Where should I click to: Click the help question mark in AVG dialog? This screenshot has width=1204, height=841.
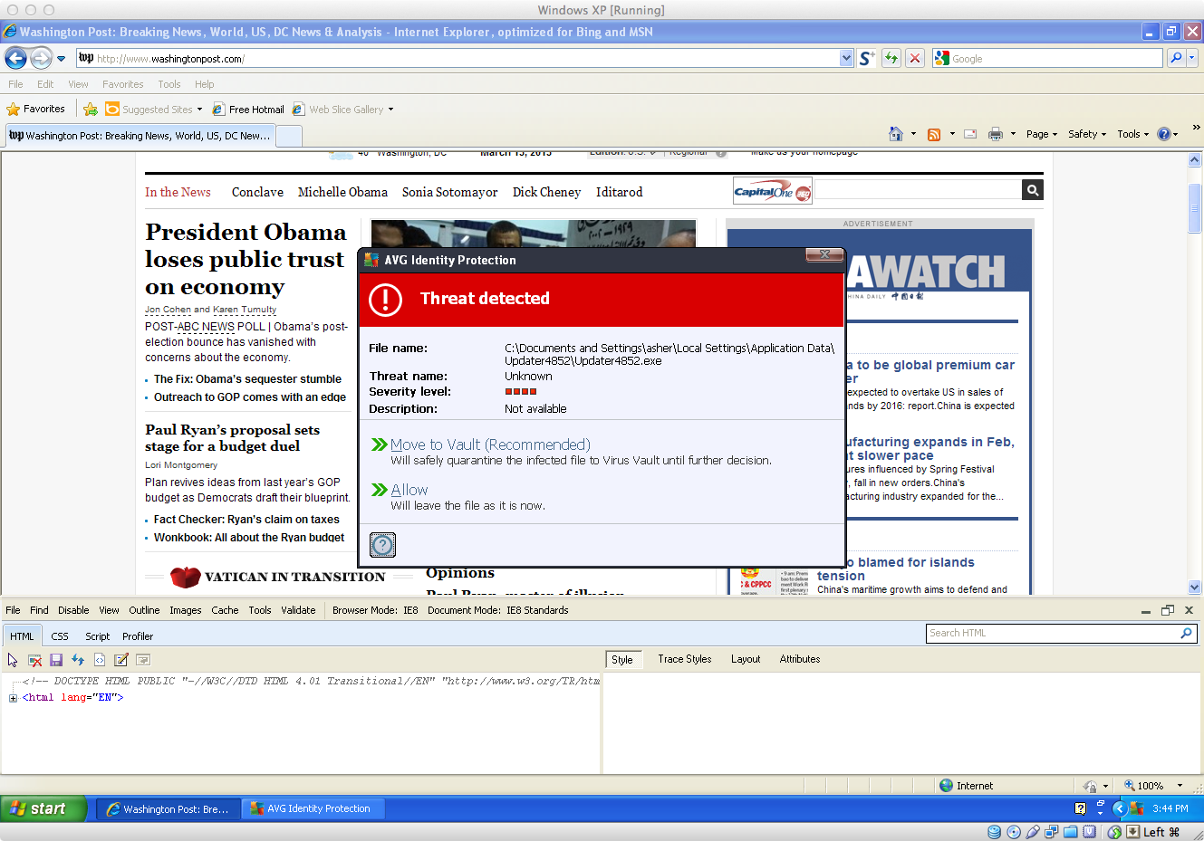pyautogui.click(x=383, y=544)
